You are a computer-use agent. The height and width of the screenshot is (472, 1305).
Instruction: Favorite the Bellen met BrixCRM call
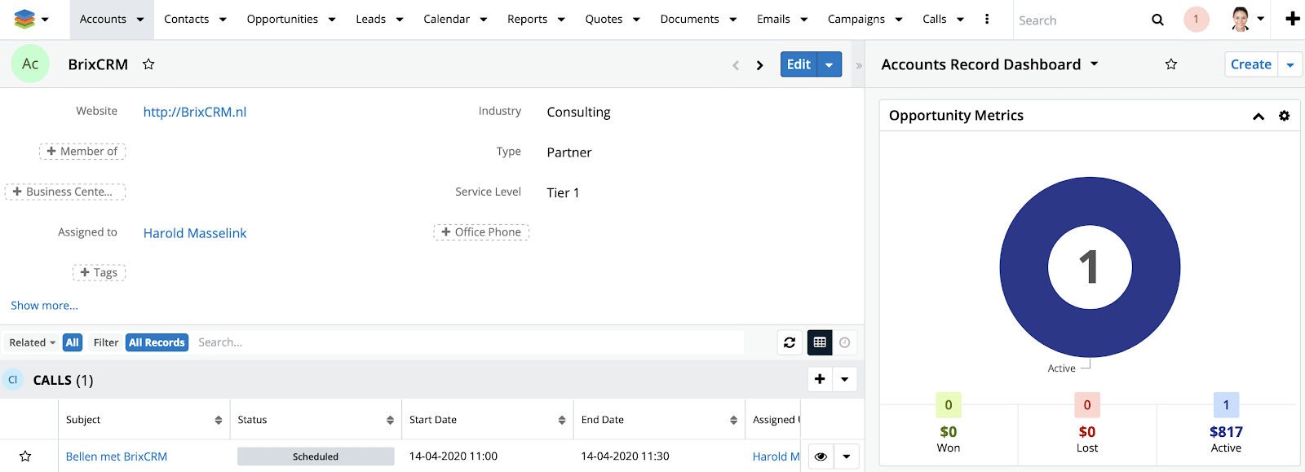(25, 457)
